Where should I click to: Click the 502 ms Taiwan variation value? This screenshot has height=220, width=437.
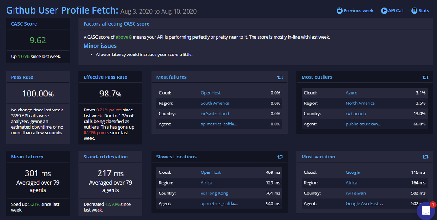tap(418, 193)
